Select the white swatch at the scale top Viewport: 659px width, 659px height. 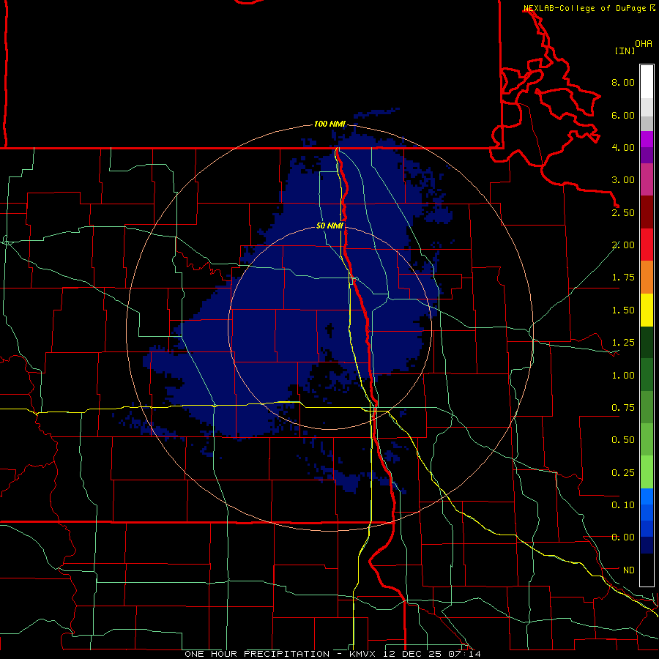click(x=647, y=82)
